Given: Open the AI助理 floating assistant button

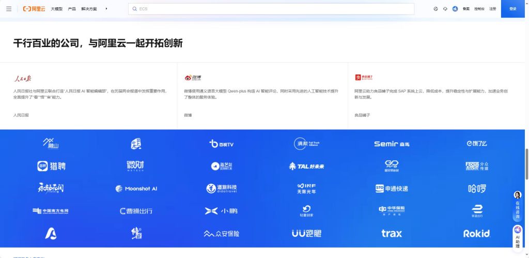Looking at the screenshot, I should click(x=518, y=237).
